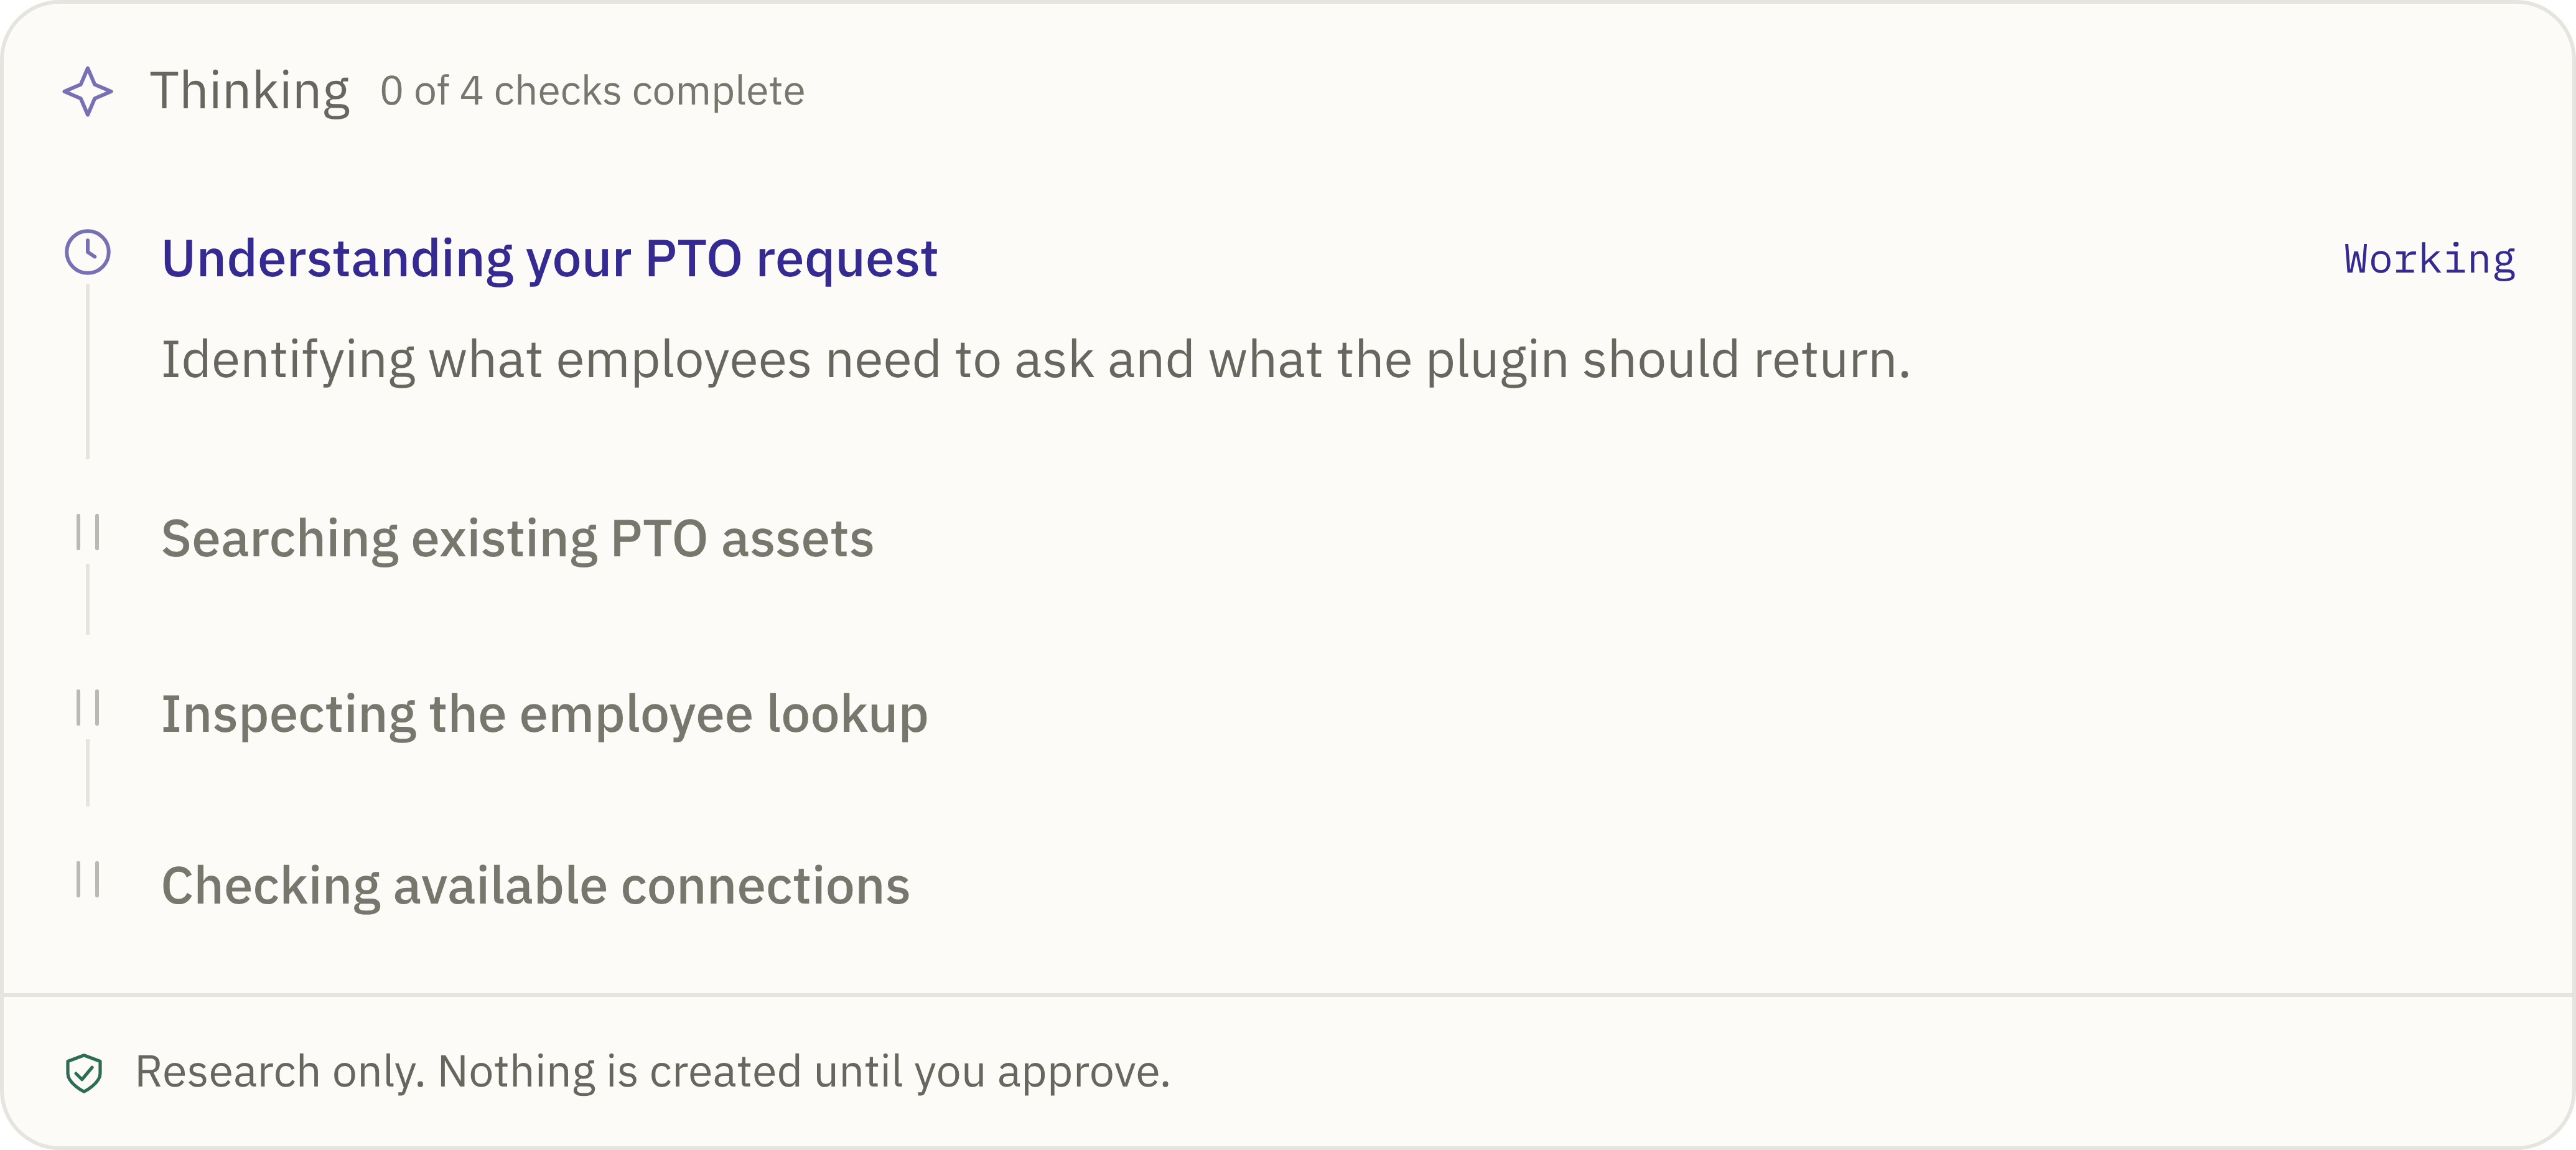Click the pause icon next to Checking available connections
2576x1150 pixels.
click(88, 880)
